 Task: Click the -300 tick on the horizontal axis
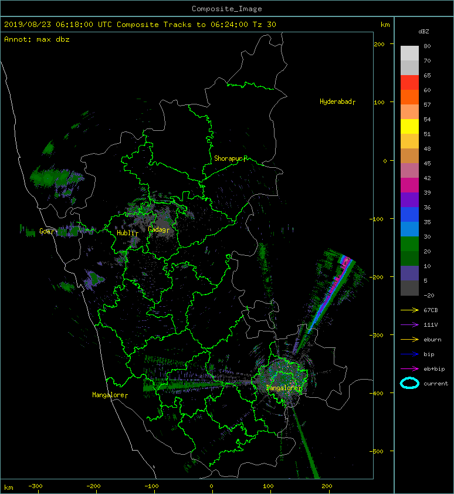click(35, 486)
